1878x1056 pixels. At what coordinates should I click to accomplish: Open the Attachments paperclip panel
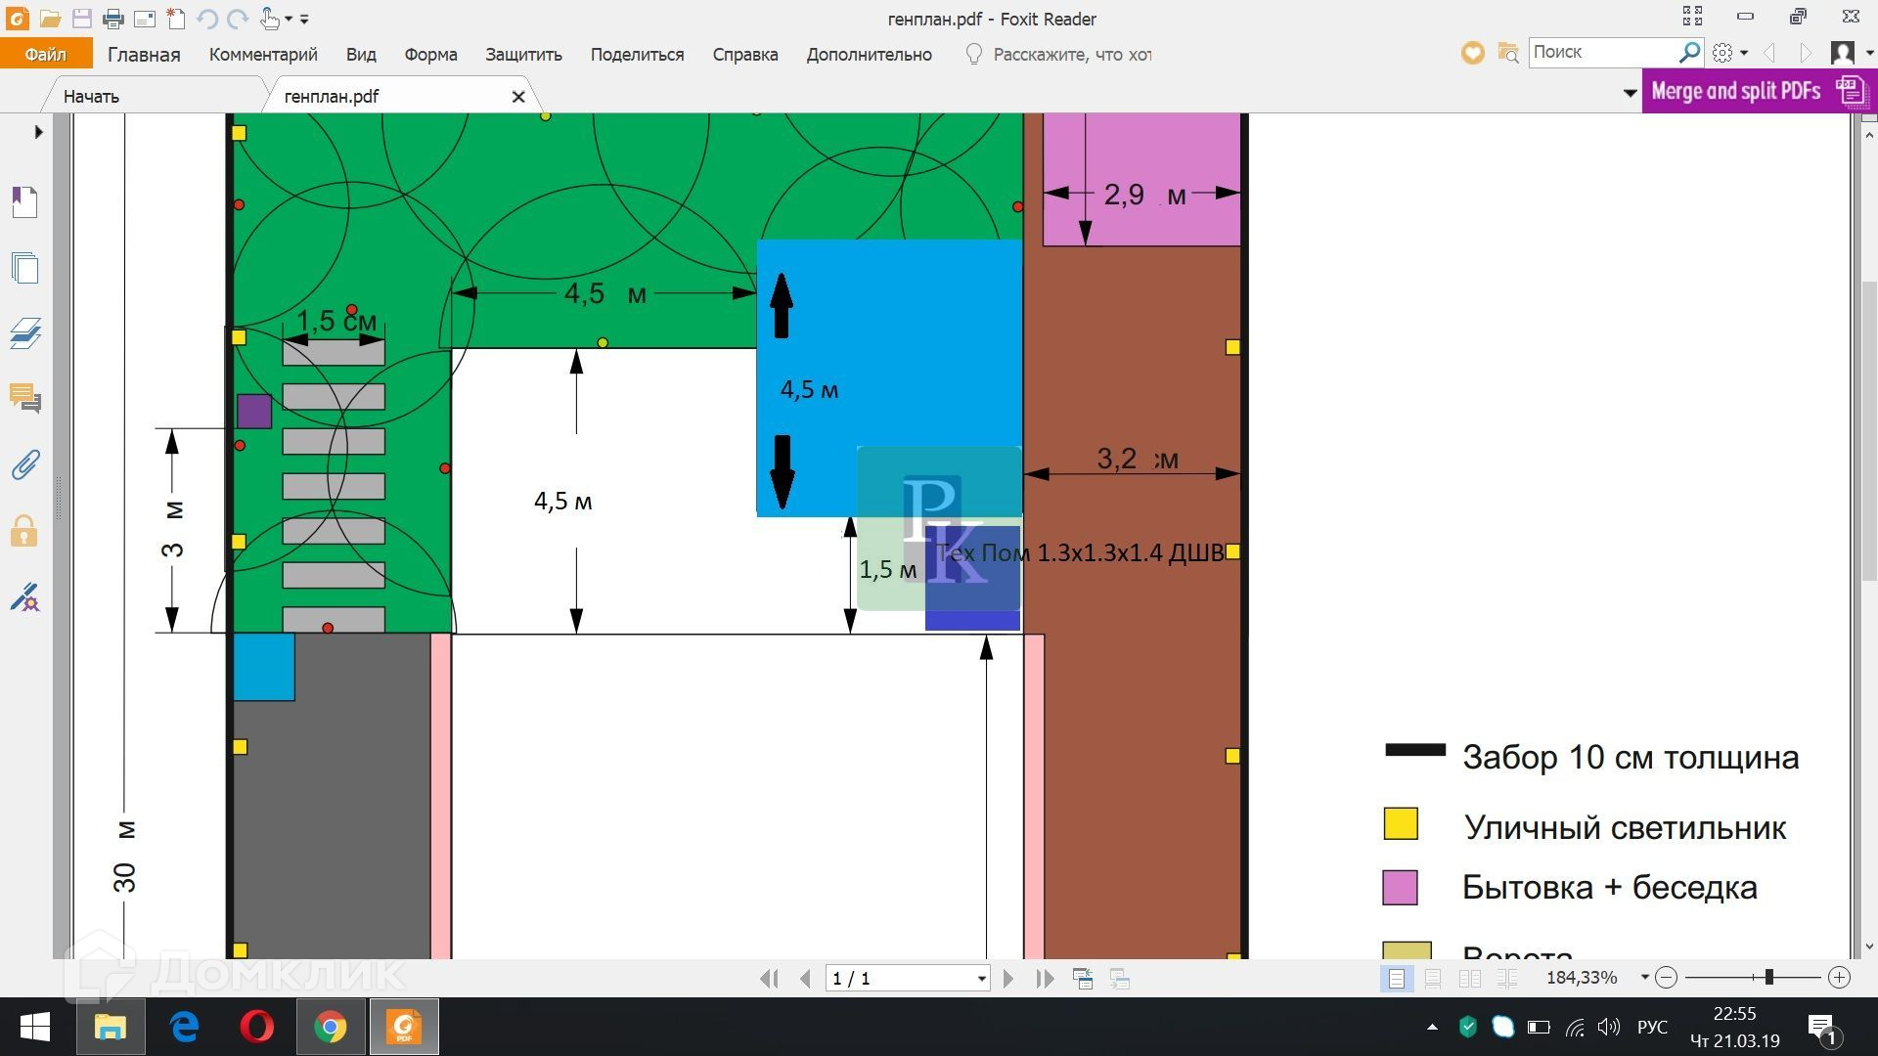24,465
